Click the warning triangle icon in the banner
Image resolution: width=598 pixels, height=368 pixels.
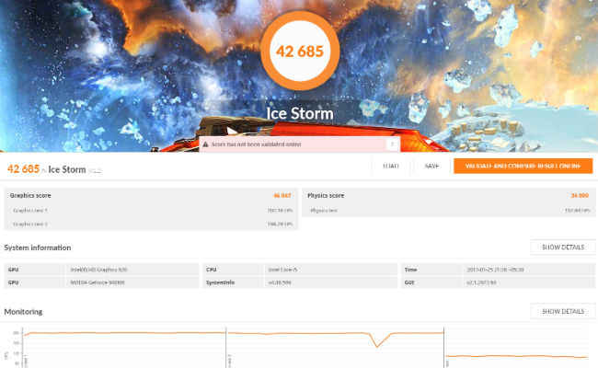tap(205, 144)
